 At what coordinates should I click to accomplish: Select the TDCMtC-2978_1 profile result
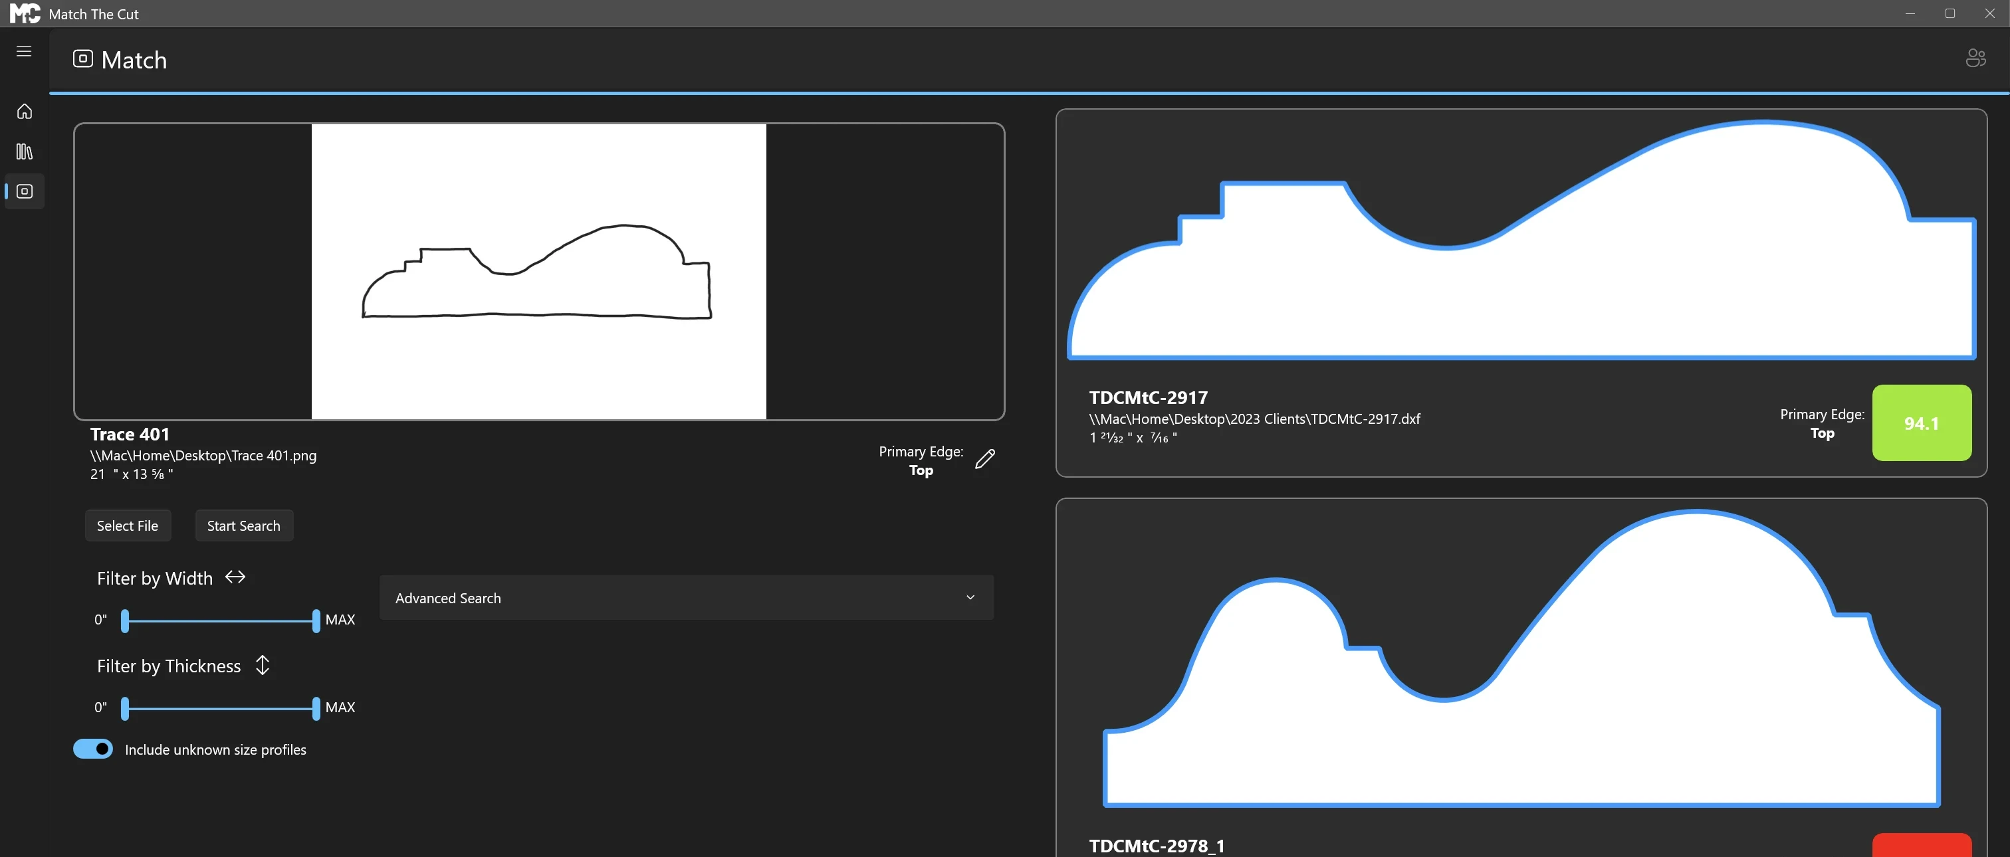[x=1521, y=677]
